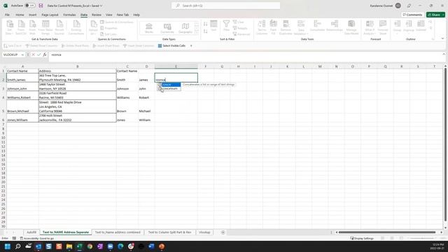Screen dimensions: 448x252
Task: Select Stocks data type
Action: point(149,28)
